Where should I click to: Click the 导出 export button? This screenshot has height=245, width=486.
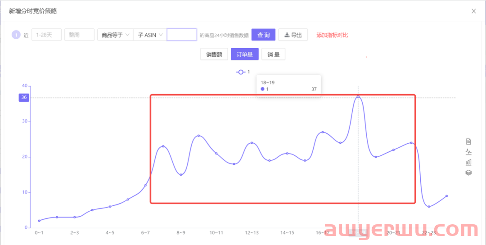coord(293,35)
